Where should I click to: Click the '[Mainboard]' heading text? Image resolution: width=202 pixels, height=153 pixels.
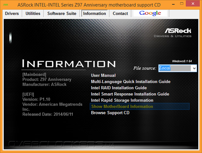click(x=34, y=75)
